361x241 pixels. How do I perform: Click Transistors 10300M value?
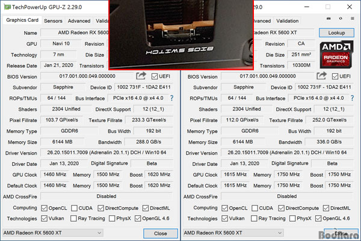pos(301,66)
